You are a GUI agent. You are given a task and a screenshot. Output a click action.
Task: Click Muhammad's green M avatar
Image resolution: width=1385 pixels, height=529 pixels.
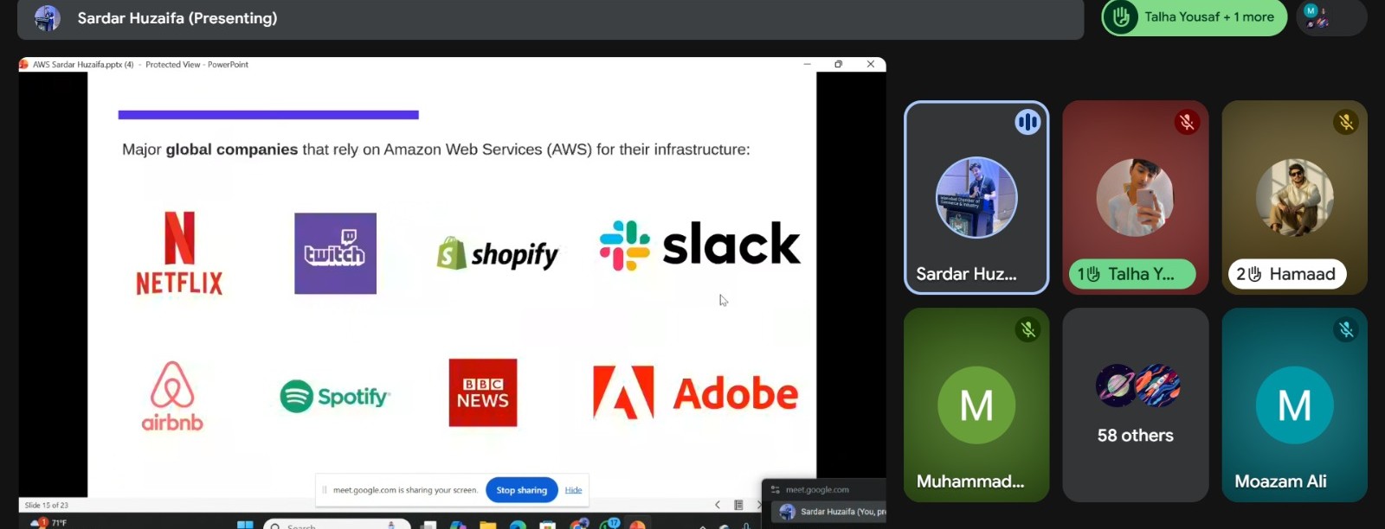976,405
